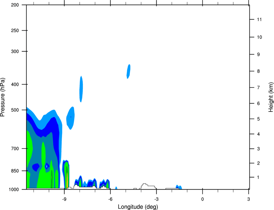Select the 250 pressure tick label

click(x=15, y=30)
